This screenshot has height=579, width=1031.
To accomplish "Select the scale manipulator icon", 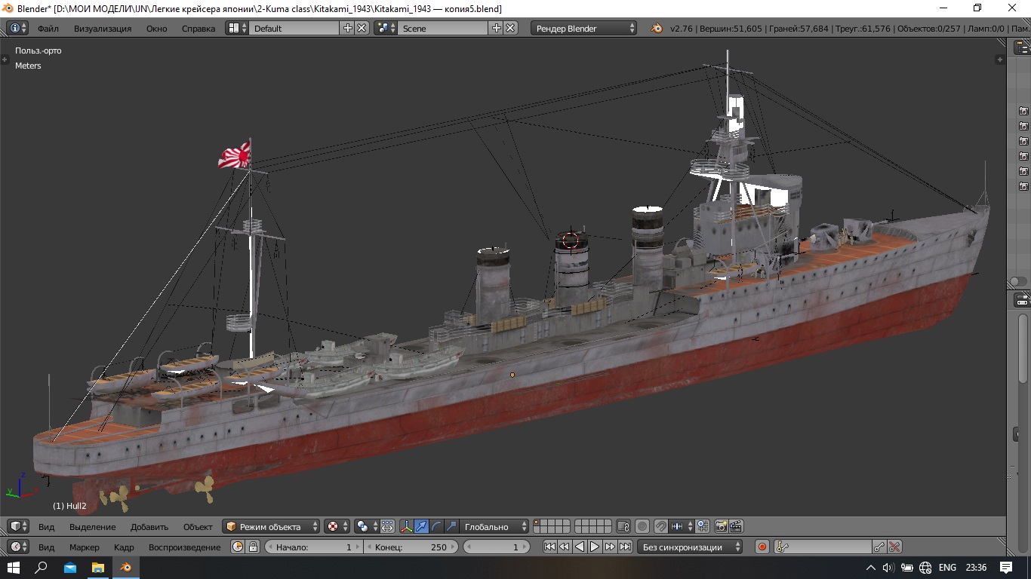I will click(x=451, y=526).
